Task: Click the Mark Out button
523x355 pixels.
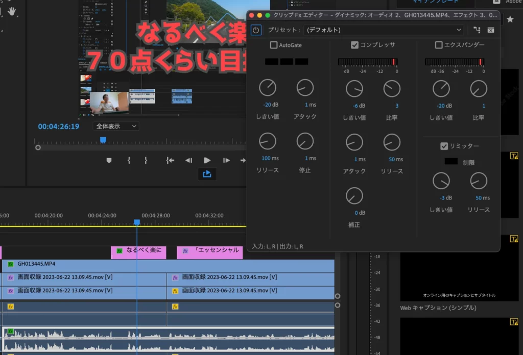Action: [146, 161]
